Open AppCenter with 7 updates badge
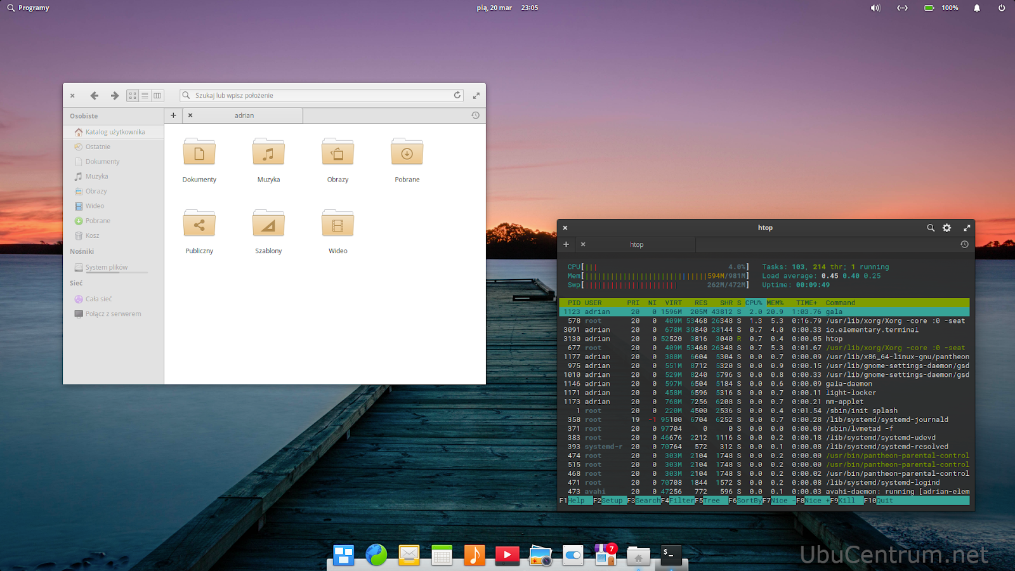The height and width of the screenshot is (571, 1015). click(606, 555)
